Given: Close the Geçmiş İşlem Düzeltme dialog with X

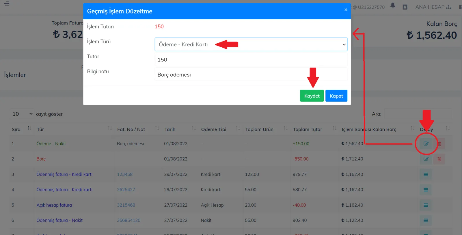Looking at the screenshot, I should tap(346, 10).
